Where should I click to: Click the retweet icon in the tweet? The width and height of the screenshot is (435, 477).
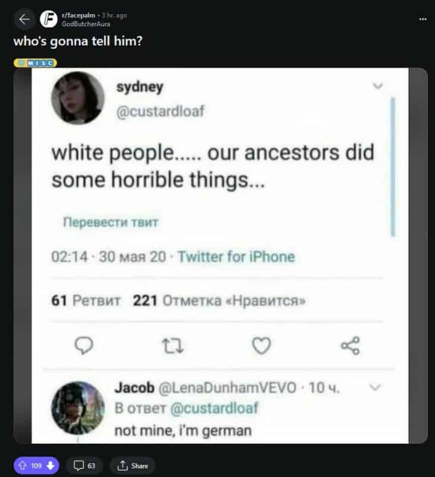click(x=172, y=346)
